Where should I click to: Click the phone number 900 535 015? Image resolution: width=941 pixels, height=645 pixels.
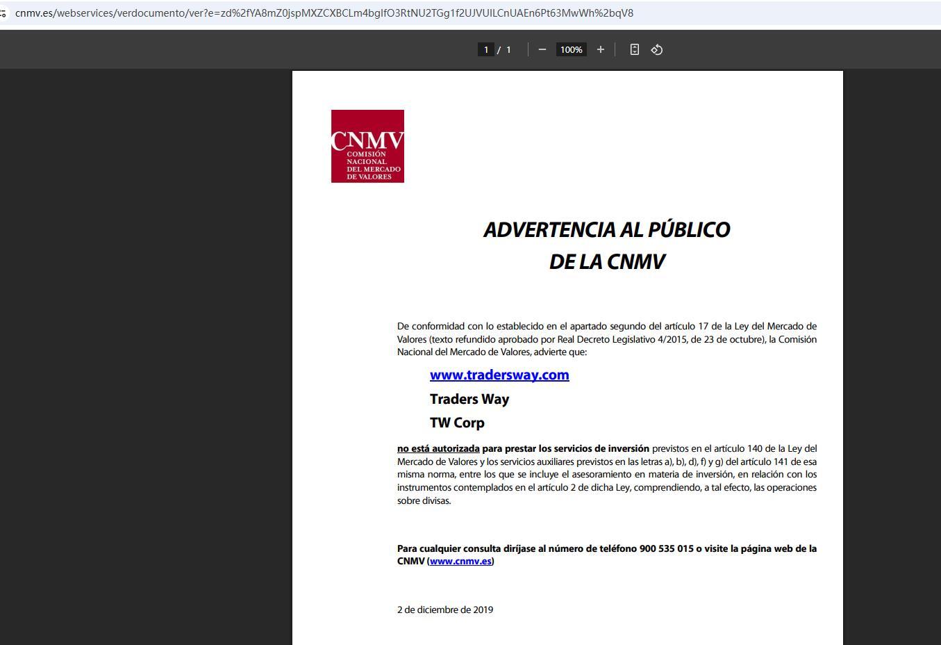click(x=666, y=548)
